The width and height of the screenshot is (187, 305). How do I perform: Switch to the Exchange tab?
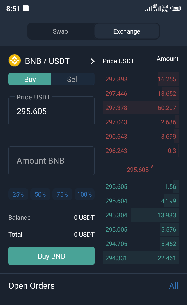click(127, 31)
